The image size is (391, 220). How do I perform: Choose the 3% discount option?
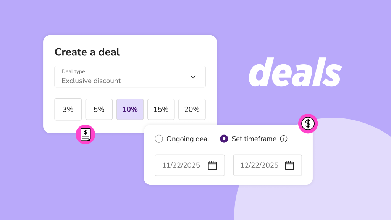click(x=68, y=110)
